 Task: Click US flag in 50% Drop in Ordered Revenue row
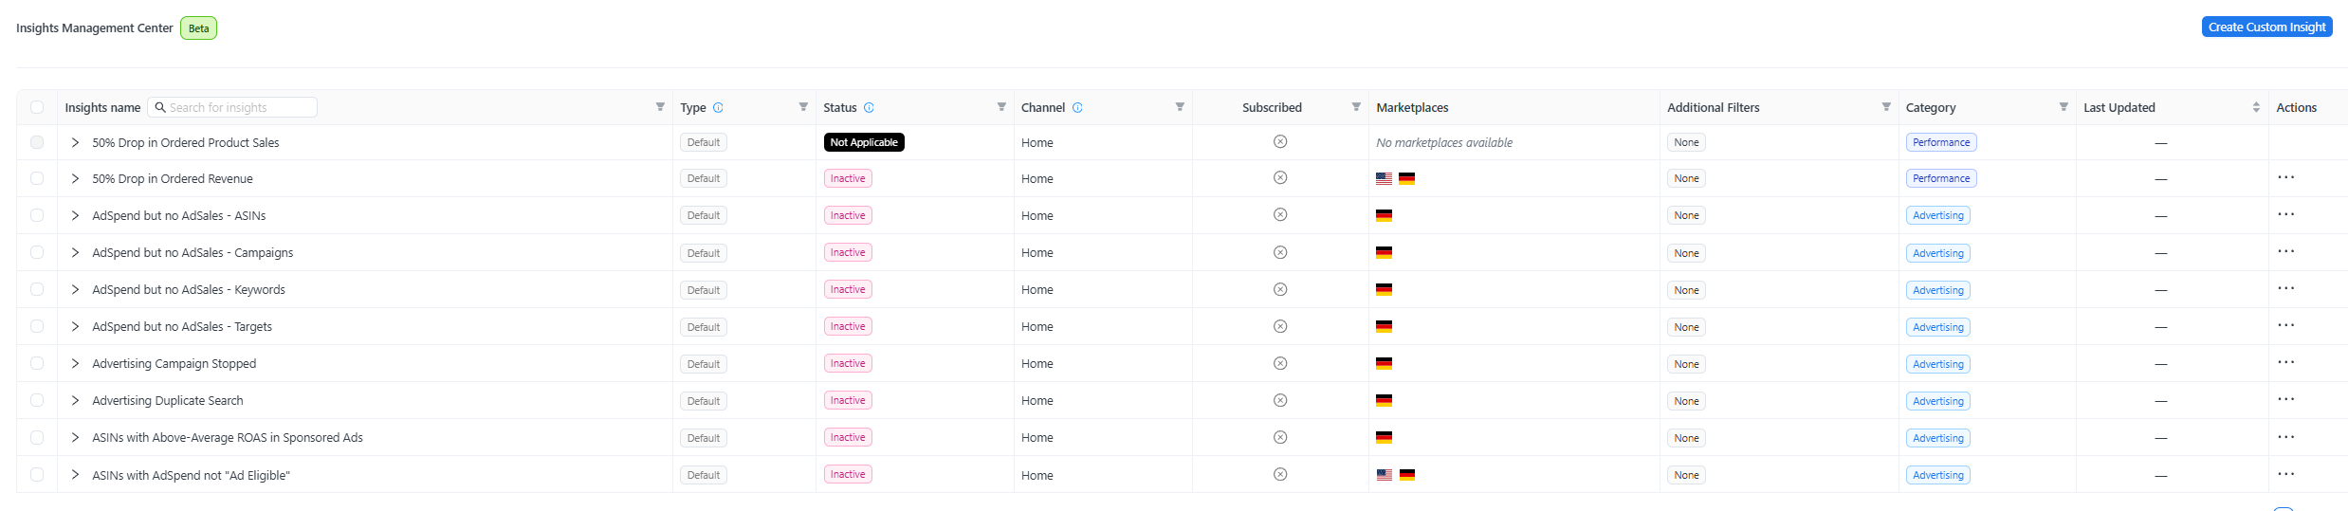click(1385, 178)
